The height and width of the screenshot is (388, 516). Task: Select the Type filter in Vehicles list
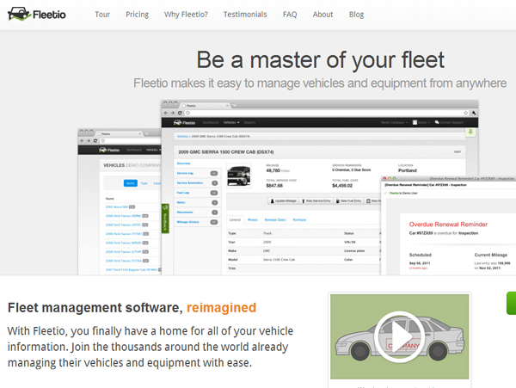[x=144, y=183]
